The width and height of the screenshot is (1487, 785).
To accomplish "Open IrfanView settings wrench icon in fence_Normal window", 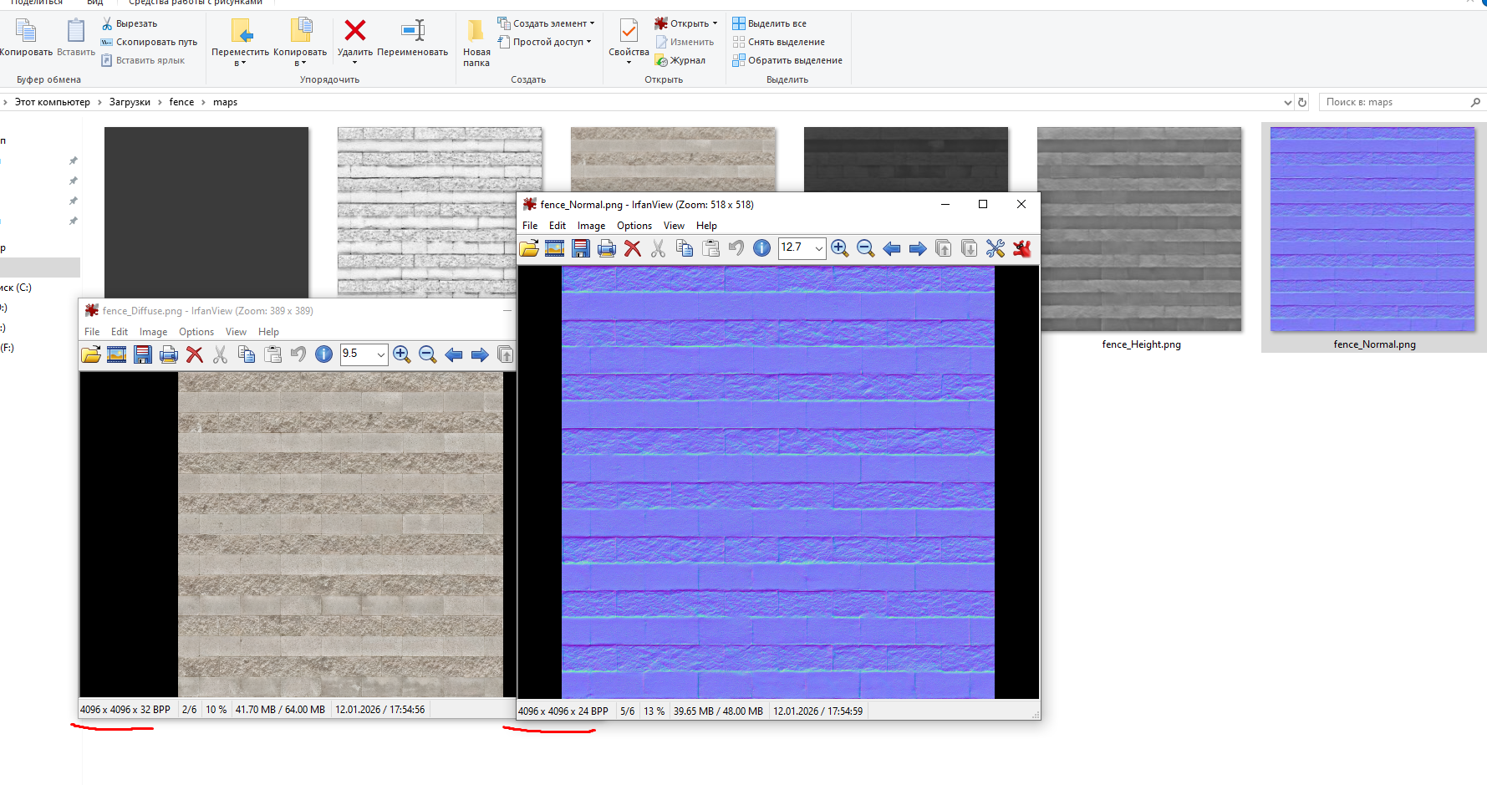I will [x=996, y=248].
